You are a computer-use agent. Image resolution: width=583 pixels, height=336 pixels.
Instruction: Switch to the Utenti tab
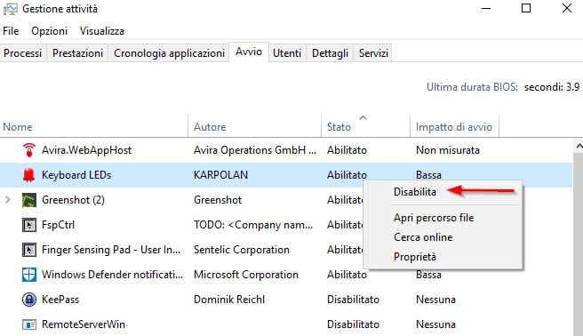point(287,53)
